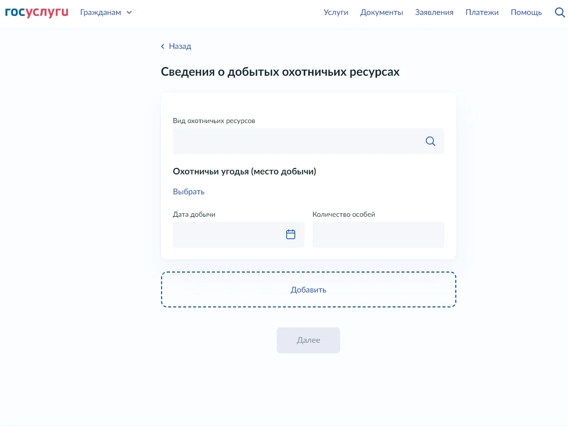This screenshot has height=426, width=568.
Task: Go to Документы in the top navigation
Action: [x=381, y=12]
